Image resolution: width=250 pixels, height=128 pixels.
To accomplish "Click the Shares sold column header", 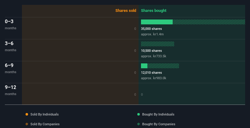I will click(126, 11).
